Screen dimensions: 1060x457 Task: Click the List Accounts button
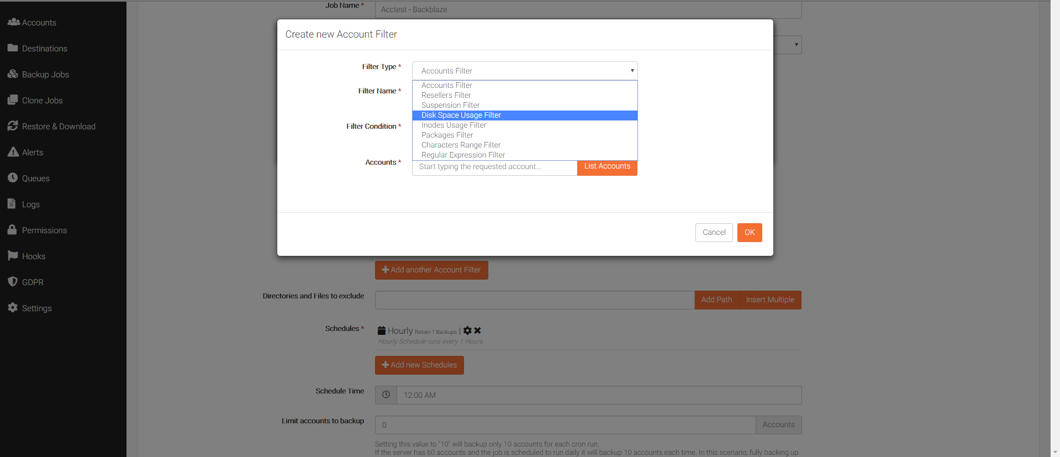(x=607, y=167)
